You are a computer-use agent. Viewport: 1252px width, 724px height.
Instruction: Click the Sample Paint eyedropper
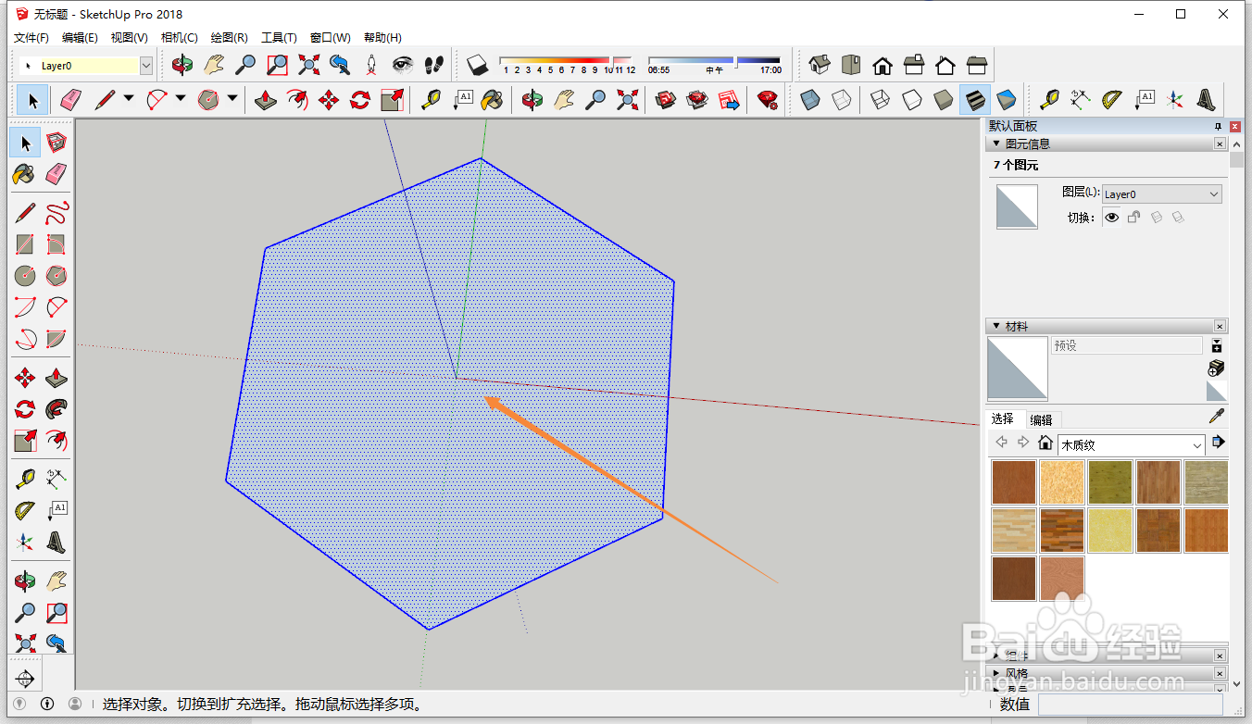pyautogui.click(x=1217, y=417)
